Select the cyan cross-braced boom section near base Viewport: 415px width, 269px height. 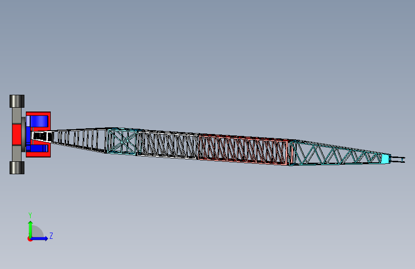[122, 141]
